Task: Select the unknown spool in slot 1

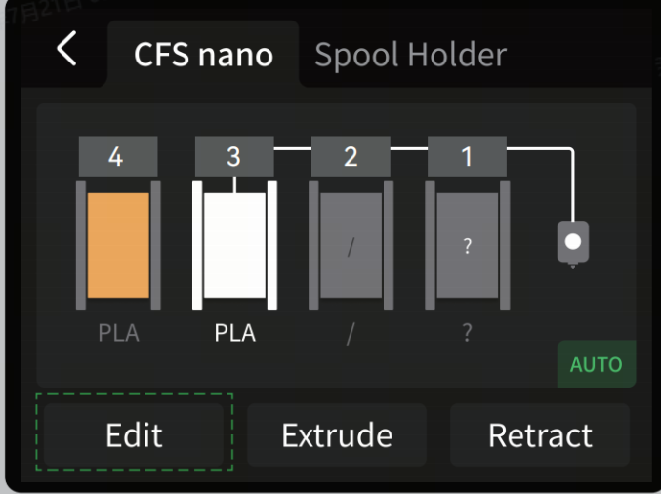Action: [x=468, y=245]
